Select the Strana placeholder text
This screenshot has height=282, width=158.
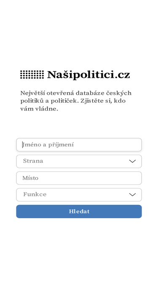click(x=33, y=161)
